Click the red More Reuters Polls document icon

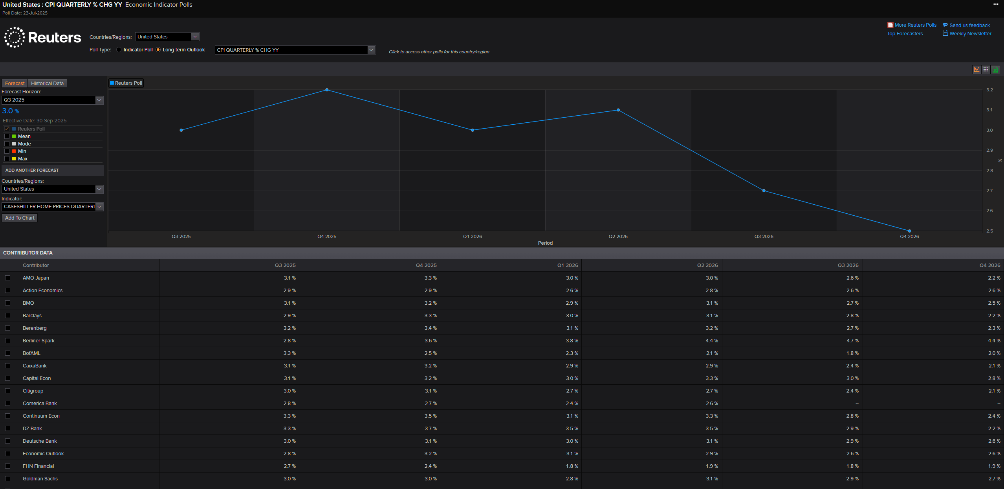[x=890, y=25]
